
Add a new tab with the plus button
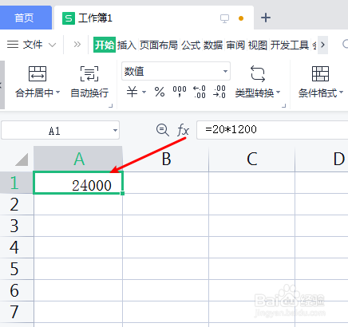(x=266, y=18)
